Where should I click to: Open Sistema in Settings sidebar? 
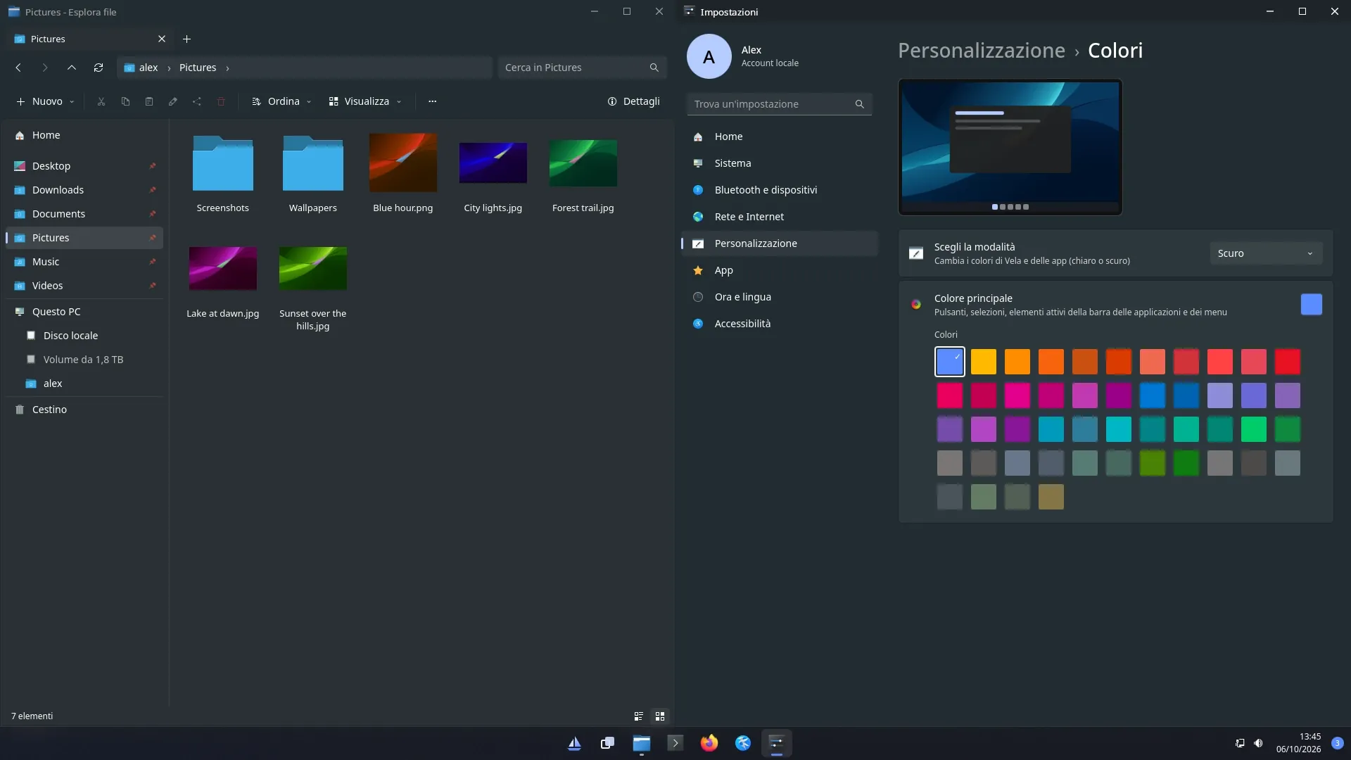[779, 163]
